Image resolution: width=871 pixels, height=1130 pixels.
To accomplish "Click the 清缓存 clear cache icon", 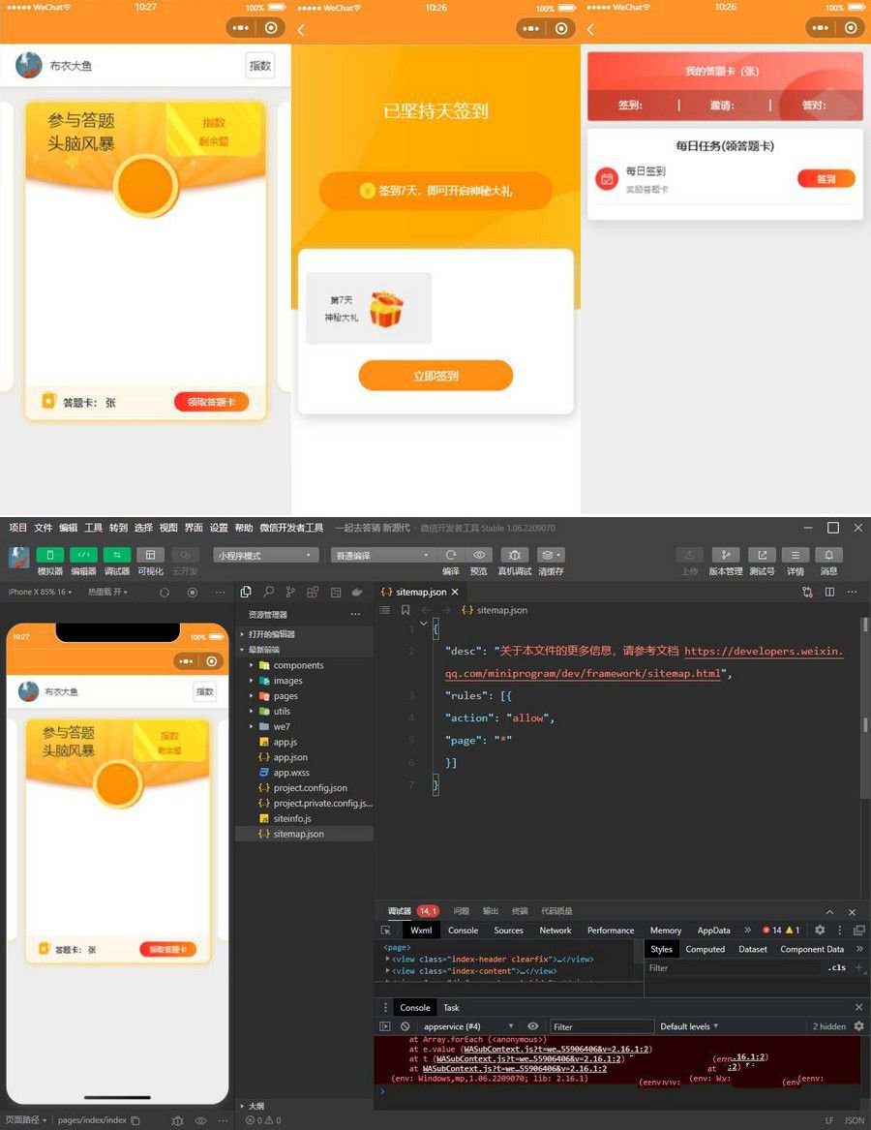I will 550,555.
